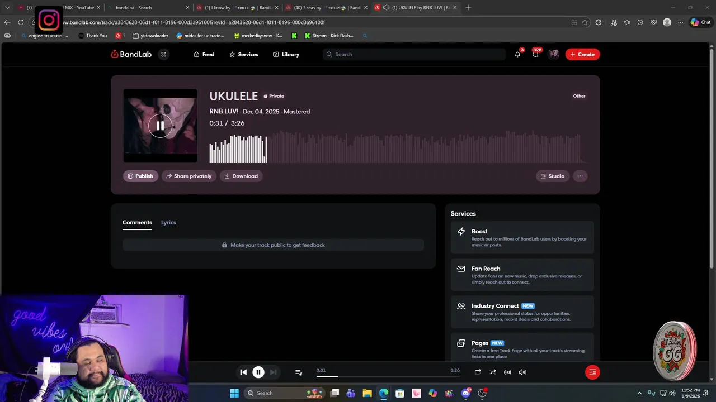Open browser extensions icon
716x402 pixels.
point(599,22)
